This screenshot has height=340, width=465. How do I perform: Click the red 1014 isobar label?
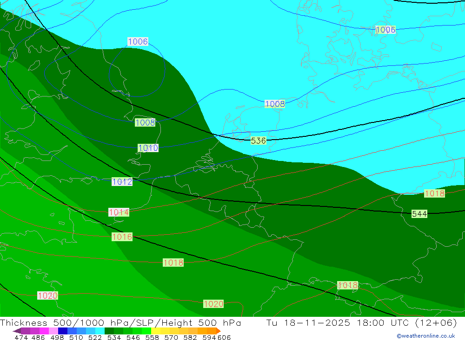coord(119,212)
